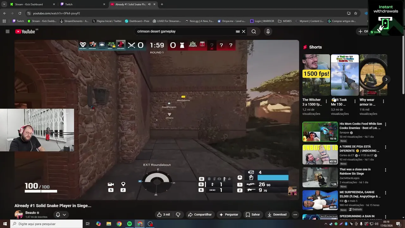Open the Beaulo channel name link
This screenshot has height=228, width=405.
(31, 213)
